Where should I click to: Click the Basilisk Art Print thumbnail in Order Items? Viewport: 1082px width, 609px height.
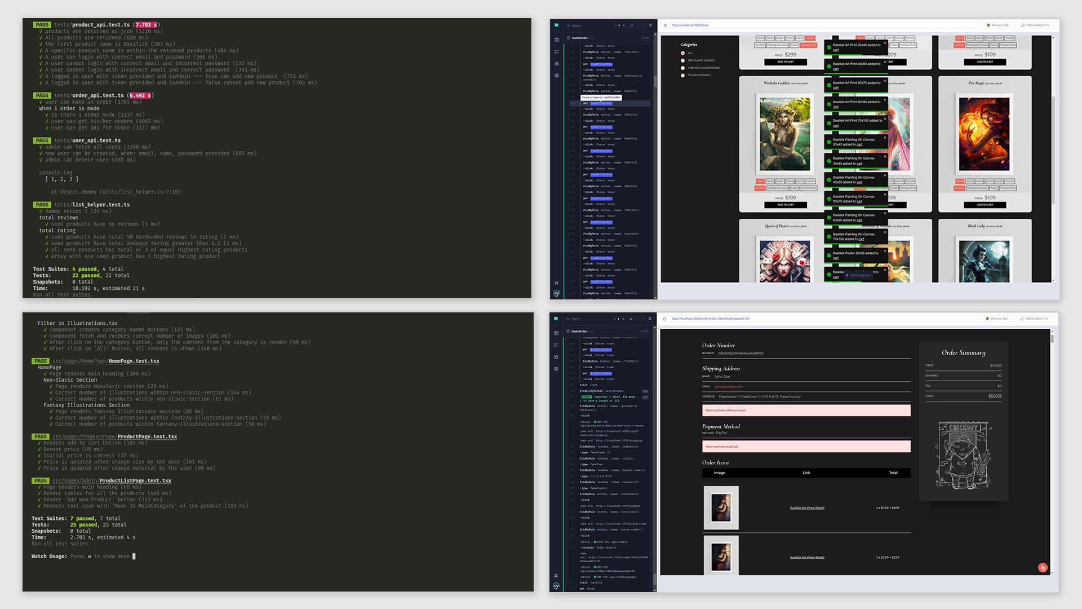[x=721, y=507]
